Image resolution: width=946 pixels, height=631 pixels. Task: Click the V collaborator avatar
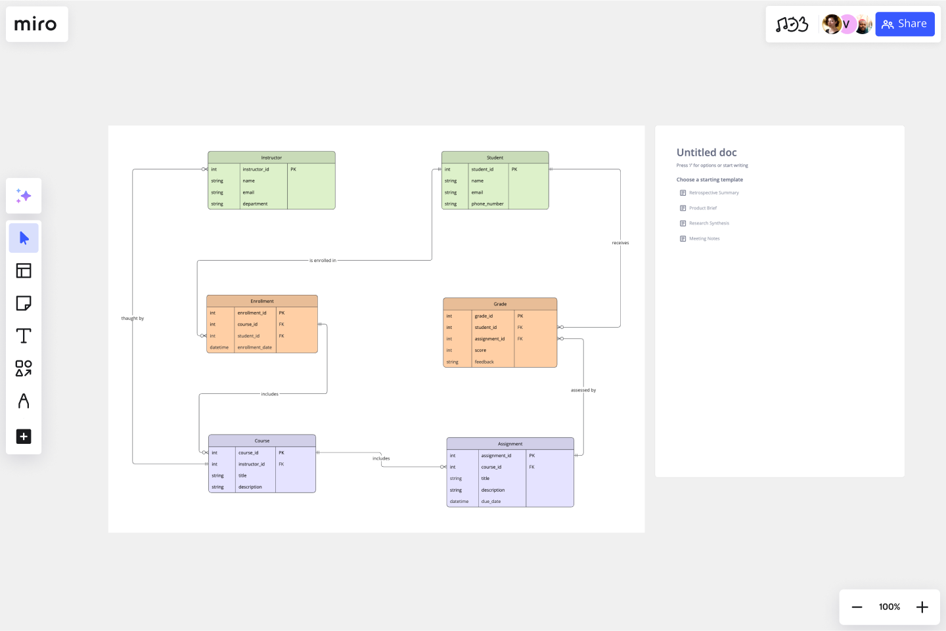click(x=847, y=24)
